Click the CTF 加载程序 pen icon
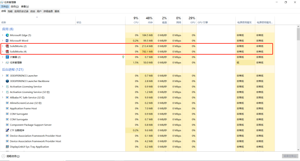Image resolution: width=300 pixels, height=161 pixels. 7,130
